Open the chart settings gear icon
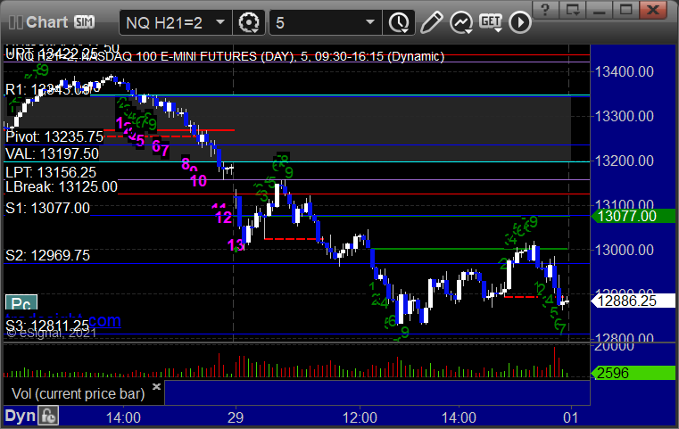 click(249, 22)
